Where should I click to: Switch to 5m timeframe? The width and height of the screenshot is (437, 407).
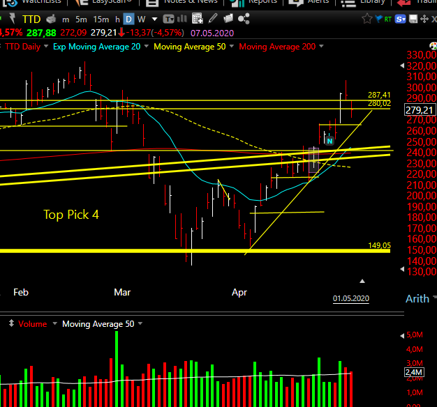(x=81, y=20)
